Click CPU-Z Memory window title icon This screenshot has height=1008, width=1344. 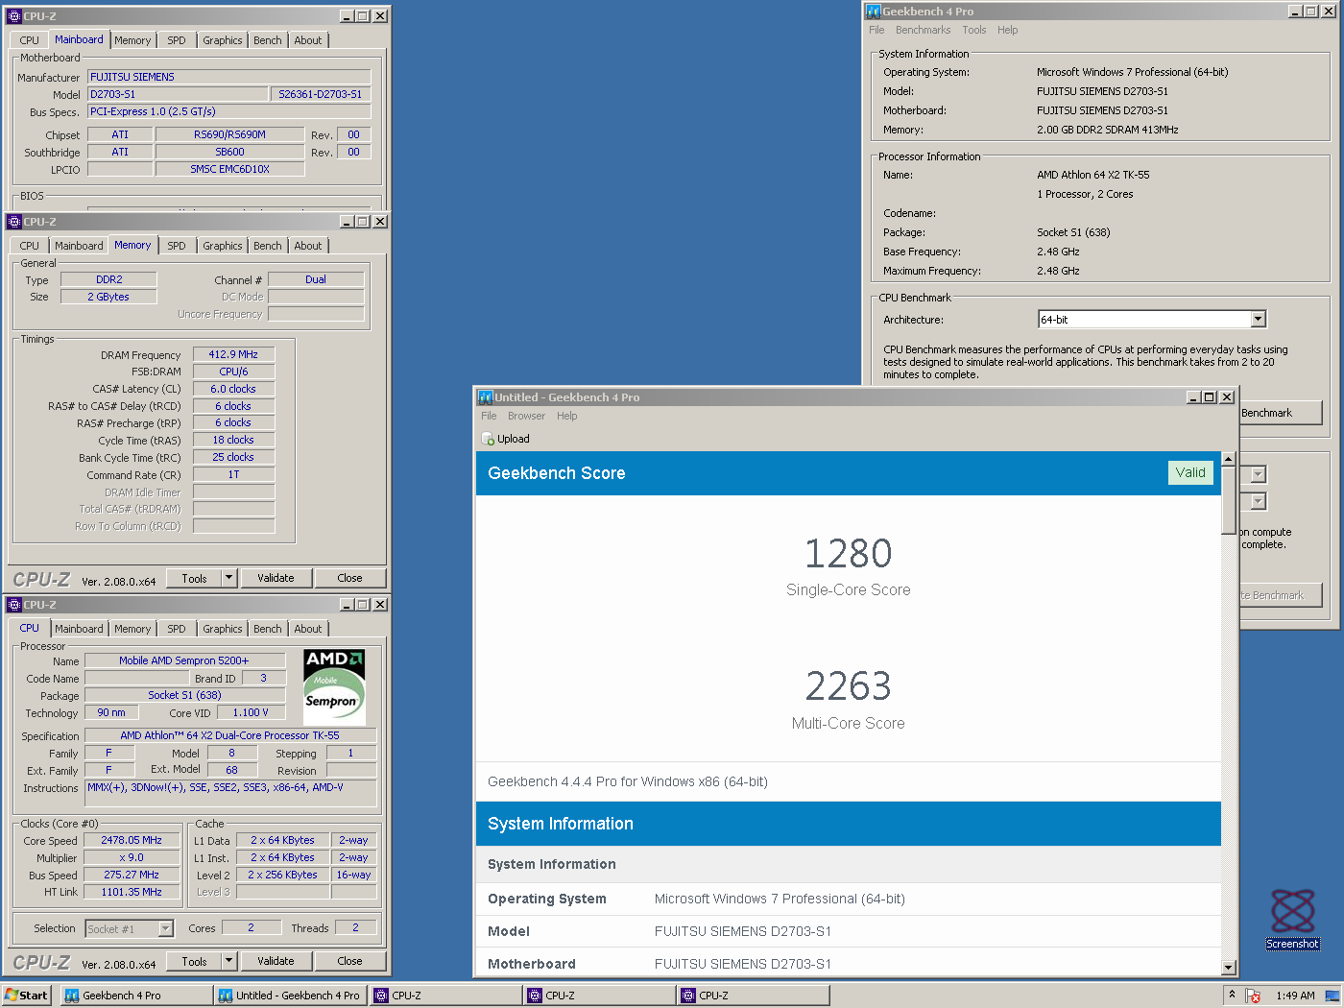[x=14, y=222]
